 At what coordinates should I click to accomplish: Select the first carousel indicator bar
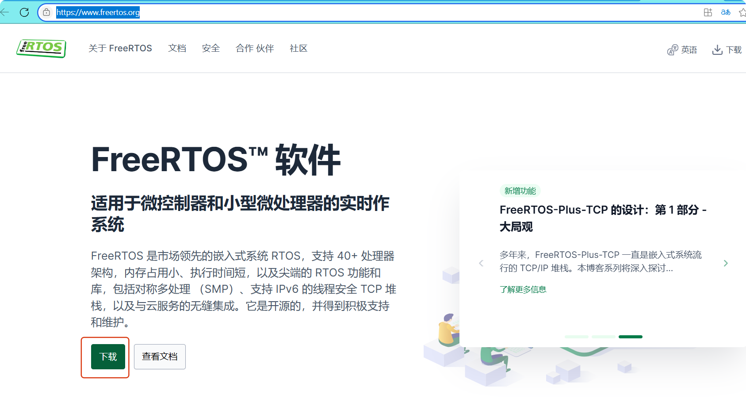pos(577,337)
